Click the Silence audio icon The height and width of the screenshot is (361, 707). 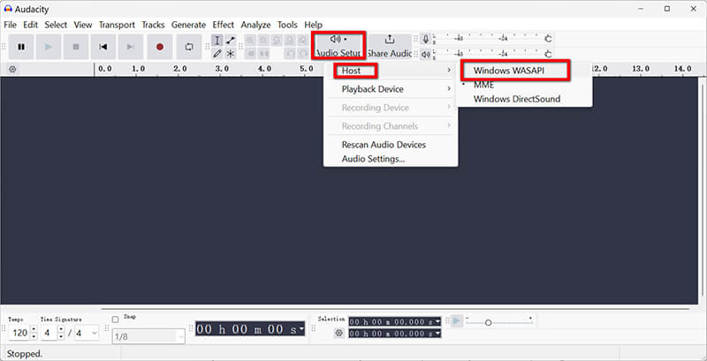coord(263,54)
